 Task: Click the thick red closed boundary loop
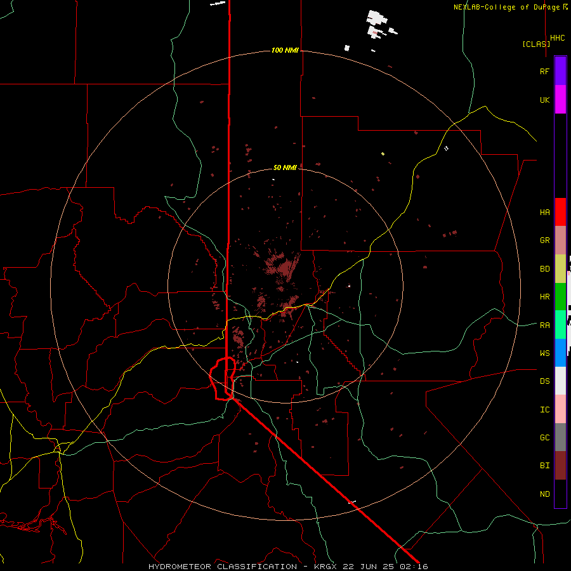[x=223, y=379]
